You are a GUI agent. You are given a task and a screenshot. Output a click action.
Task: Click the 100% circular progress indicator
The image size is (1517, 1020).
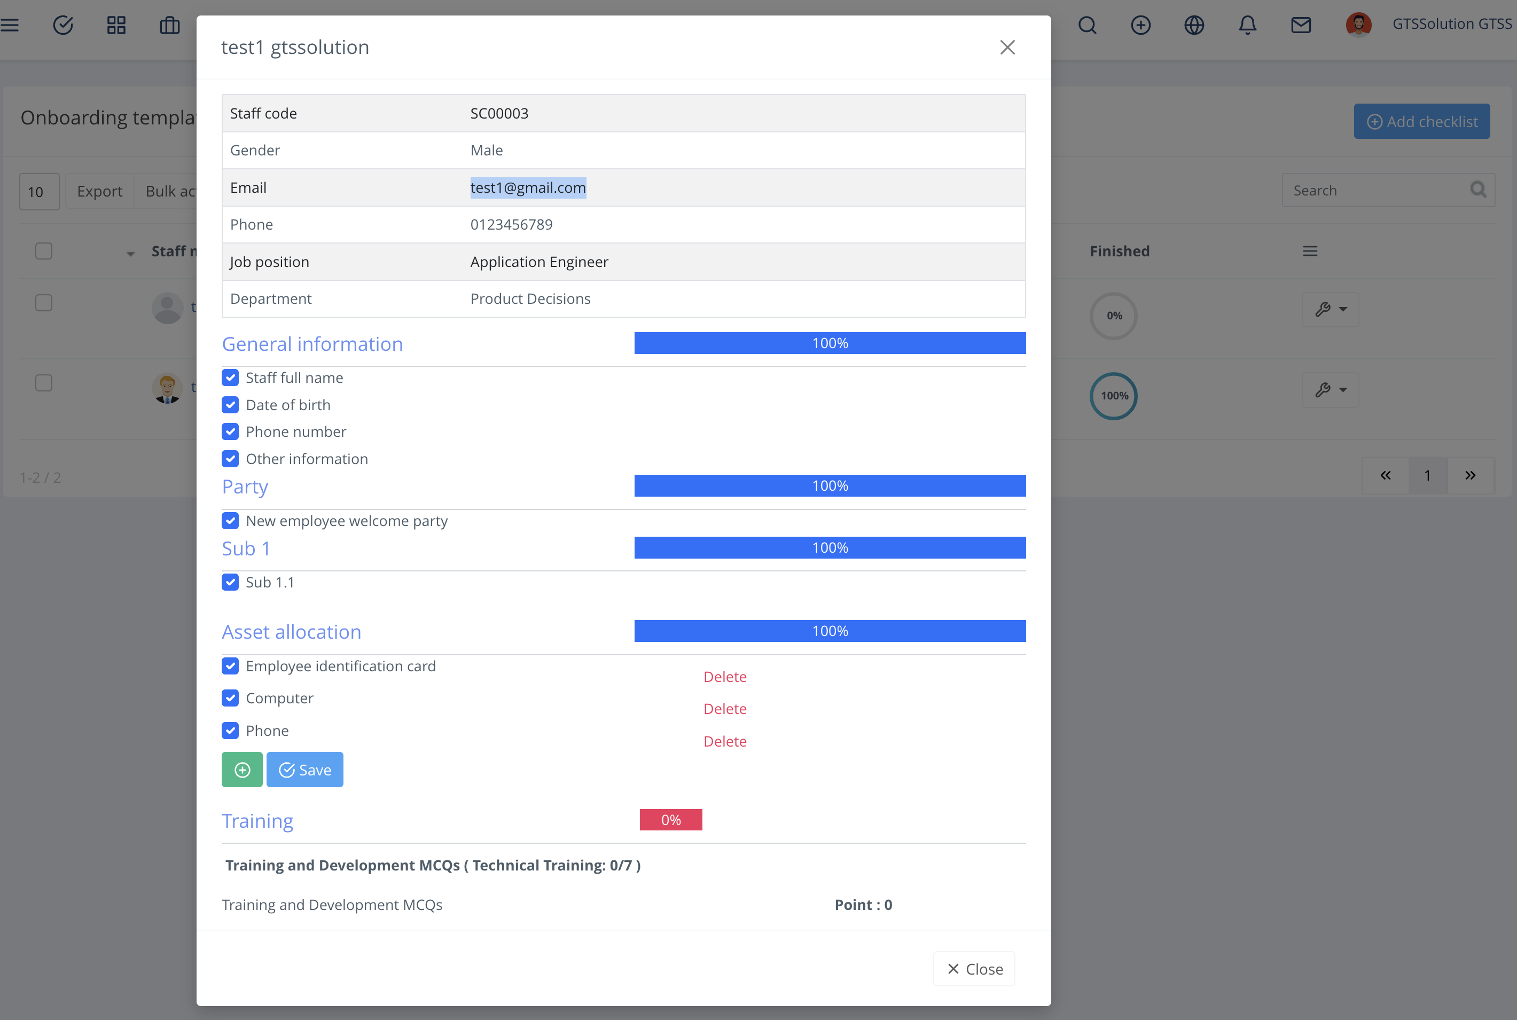[x=1114, y=396]
